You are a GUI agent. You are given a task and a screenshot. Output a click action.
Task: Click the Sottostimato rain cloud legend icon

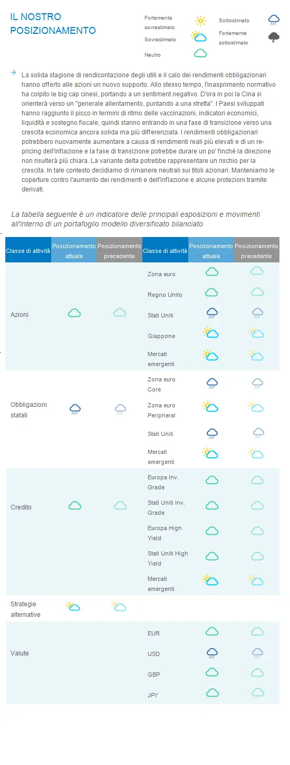point(274,20)
